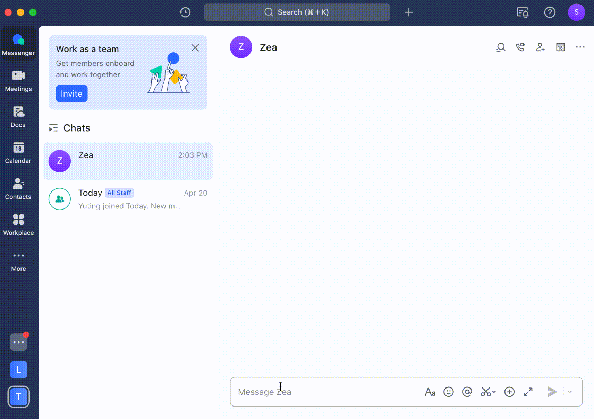Dismiss the Work as a team banner

point(195,48)
